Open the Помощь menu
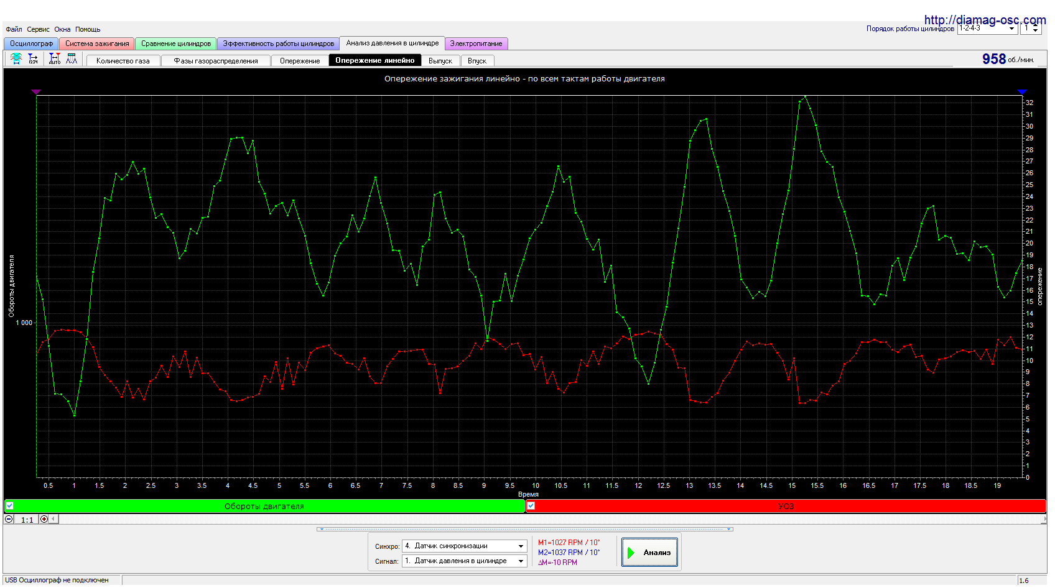The width and height of the screenshot is (1055, 588). pyautogui.click(x=88, y=29)
